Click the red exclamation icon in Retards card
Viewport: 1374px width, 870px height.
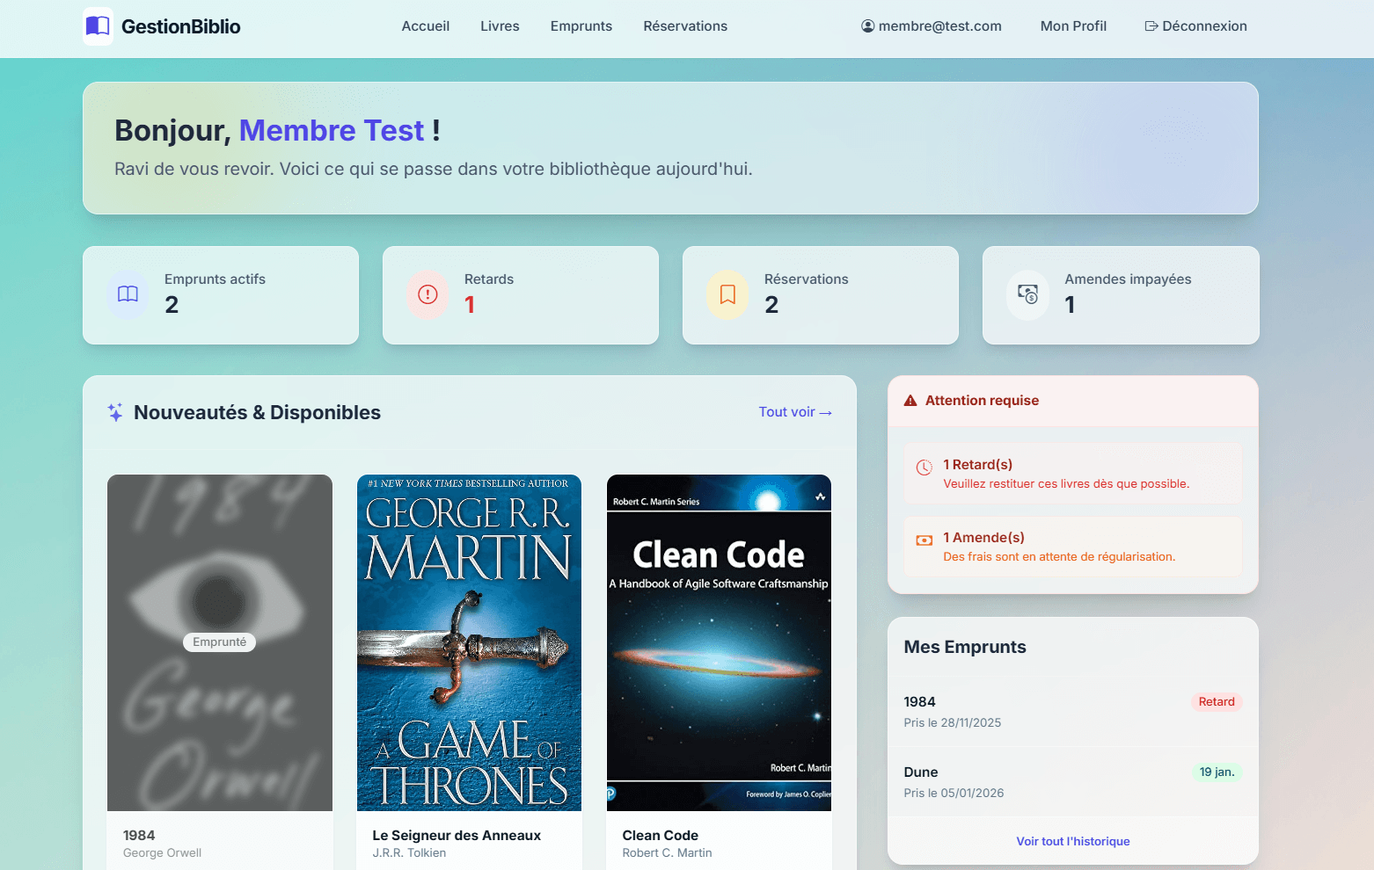(x=428, y=294)
